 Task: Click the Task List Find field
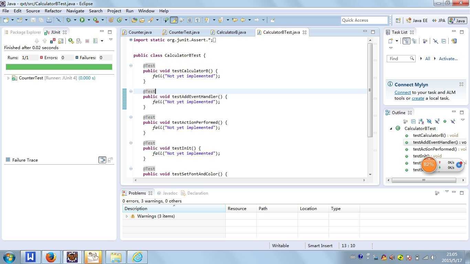coord(401,59)
